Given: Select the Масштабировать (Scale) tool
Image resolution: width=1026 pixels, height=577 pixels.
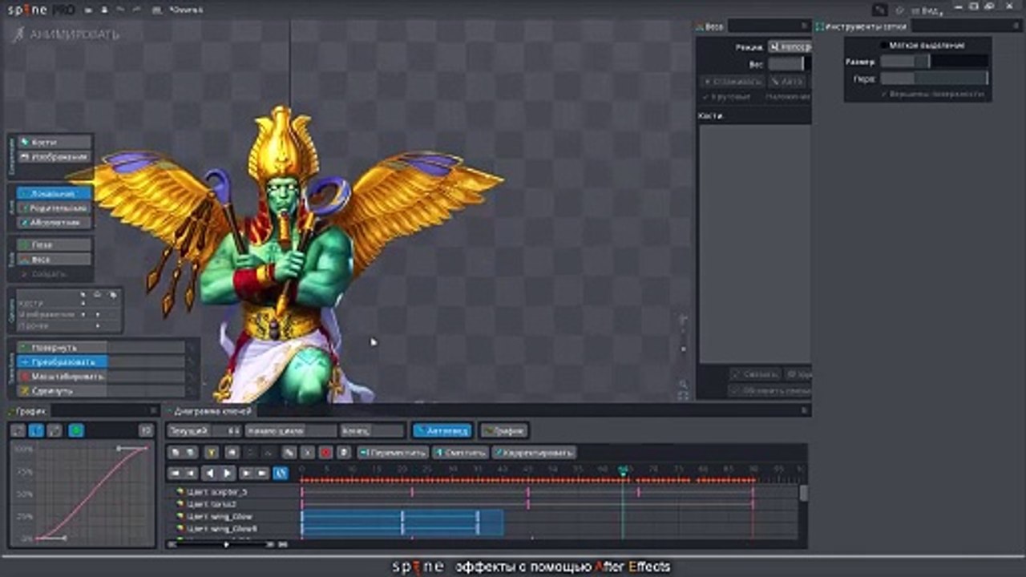Looking at the screenshot, I should [100, 376].
